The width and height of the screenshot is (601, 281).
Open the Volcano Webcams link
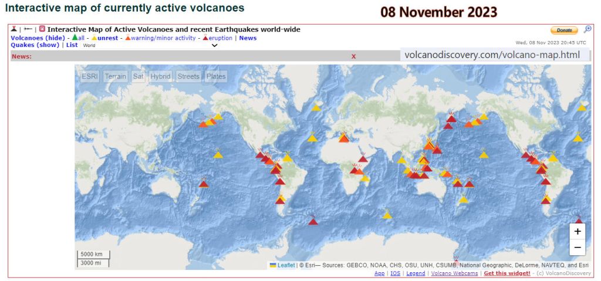pyautogui.click(x=454, y=273)
